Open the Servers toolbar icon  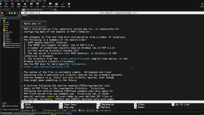(x=6, y=5)
